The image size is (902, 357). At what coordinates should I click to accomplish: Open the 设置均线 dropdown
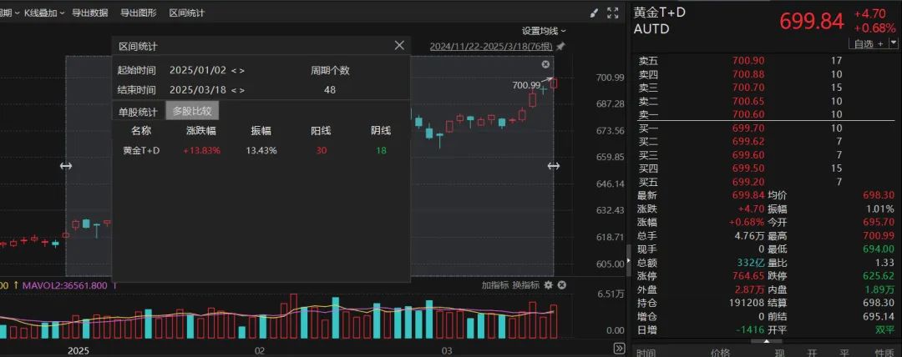pos(544,31)
